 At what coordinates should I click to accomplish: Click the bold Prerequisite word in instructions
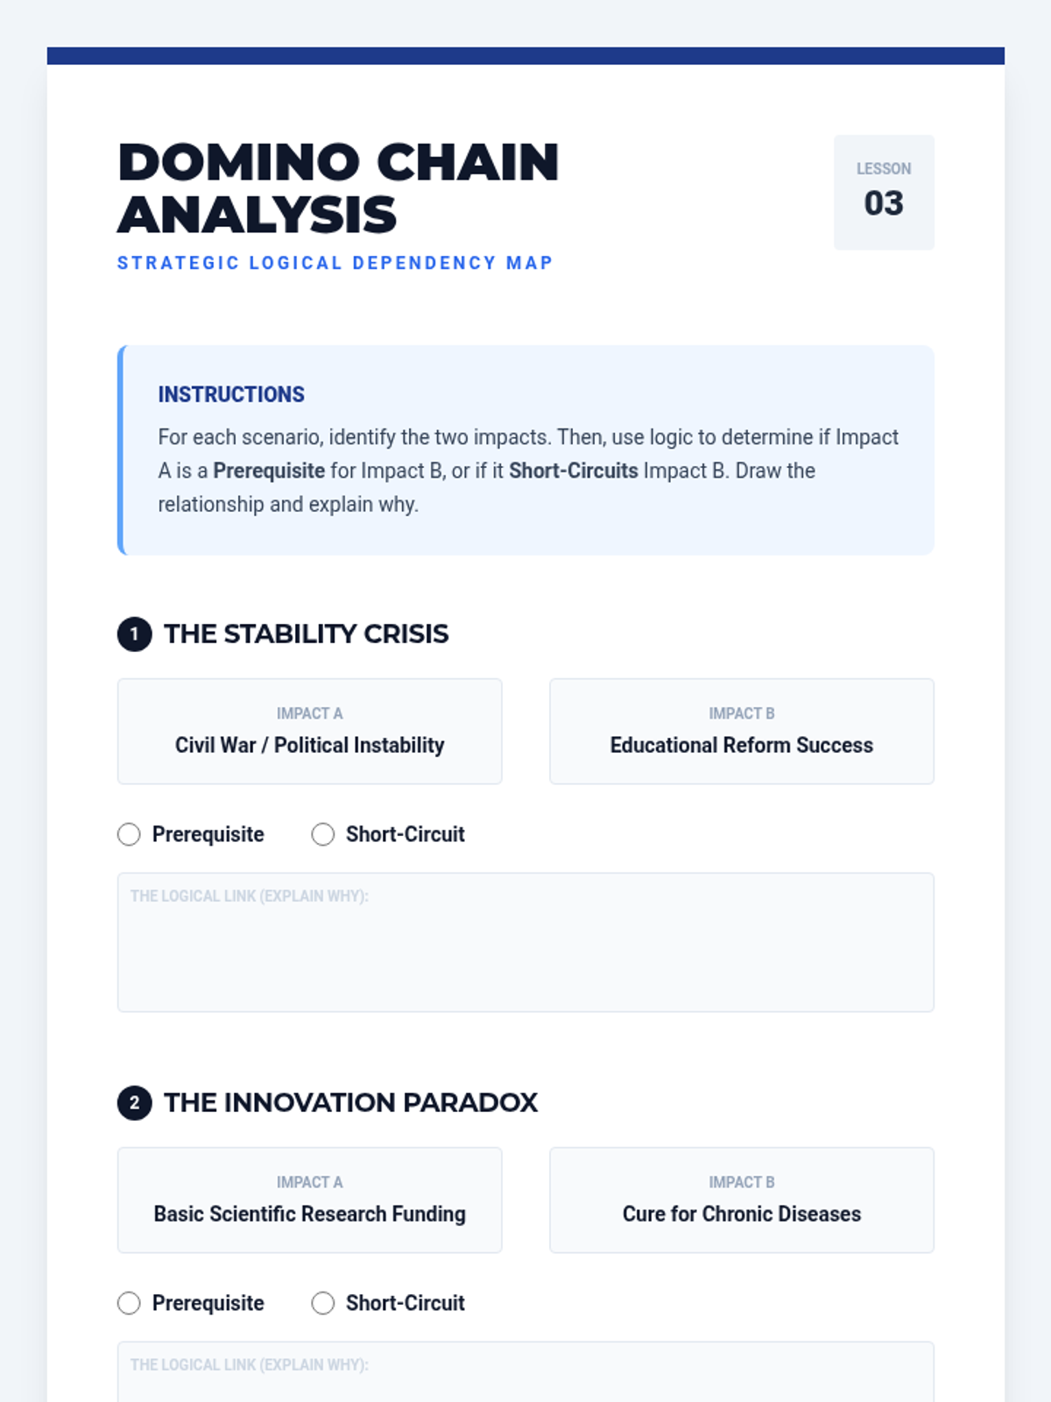pos(269,471)
